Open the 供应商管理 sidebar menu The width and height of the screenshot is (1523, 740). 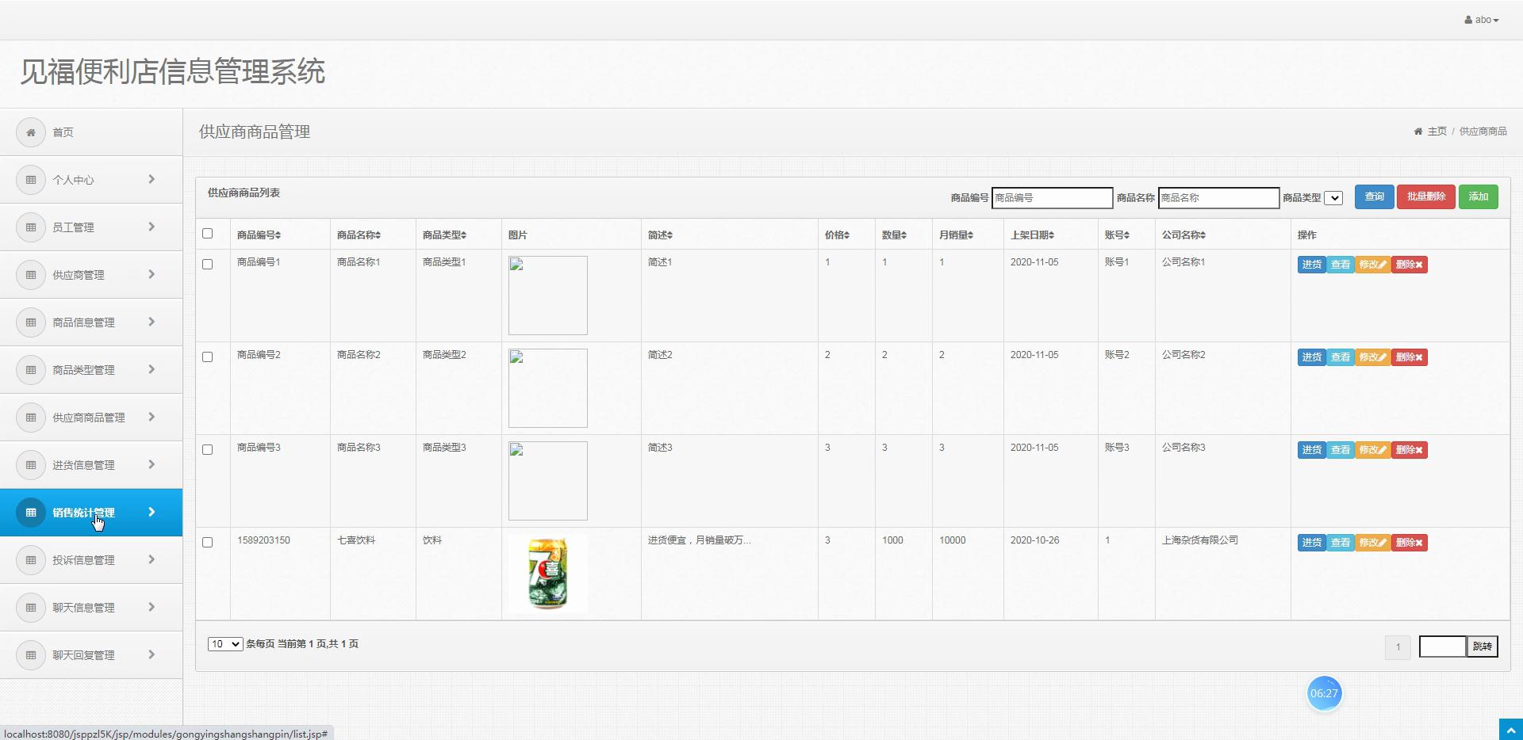(x=91, y=275)
